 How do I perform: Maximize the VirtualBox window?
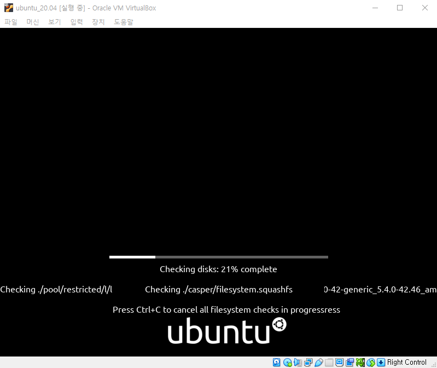click(x=400, y=8)
